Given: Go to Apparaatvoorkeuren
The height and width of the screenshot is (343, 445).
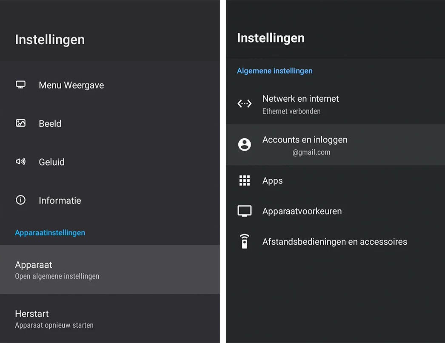Looking at the screenshot, I should (302, 212).
